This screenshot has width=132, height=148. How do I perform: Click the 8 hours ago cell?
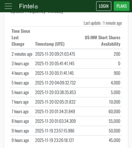click(x=20, y=121)
